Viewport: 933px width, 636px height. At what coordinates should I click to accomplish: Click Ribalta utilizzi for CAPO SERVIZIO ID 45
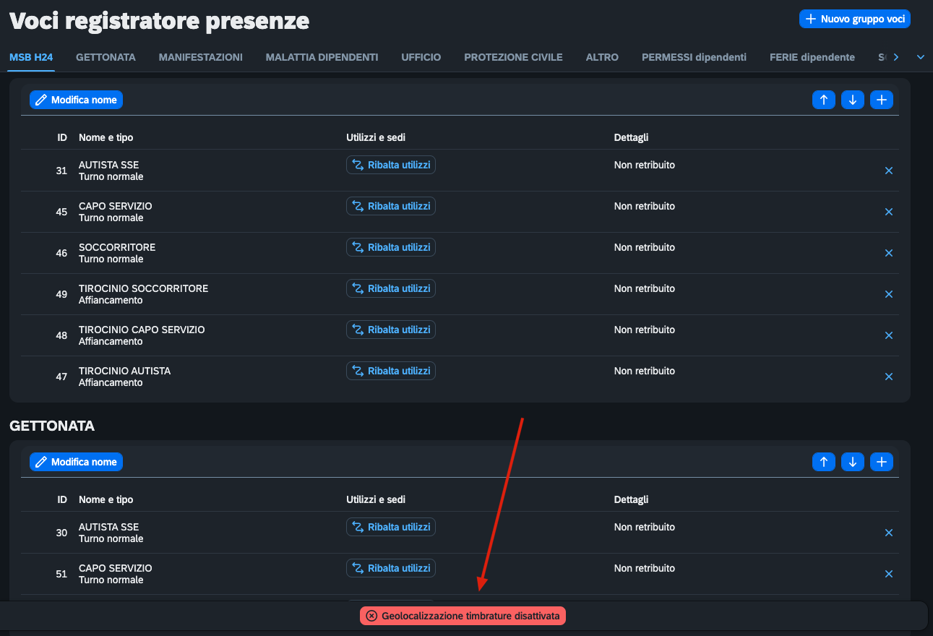click(x=391, y=206)
